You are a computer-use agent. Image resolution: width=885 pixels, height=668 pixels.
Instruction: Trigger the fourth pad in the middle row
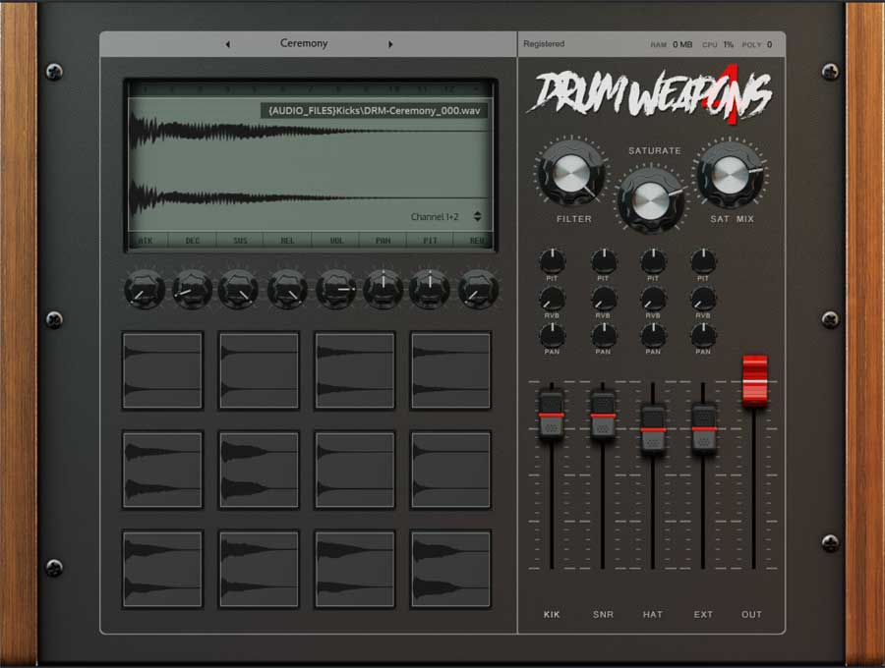tap(451, 470)
